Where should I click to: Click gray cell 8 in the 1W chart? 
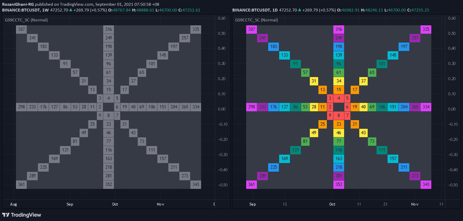108,115
